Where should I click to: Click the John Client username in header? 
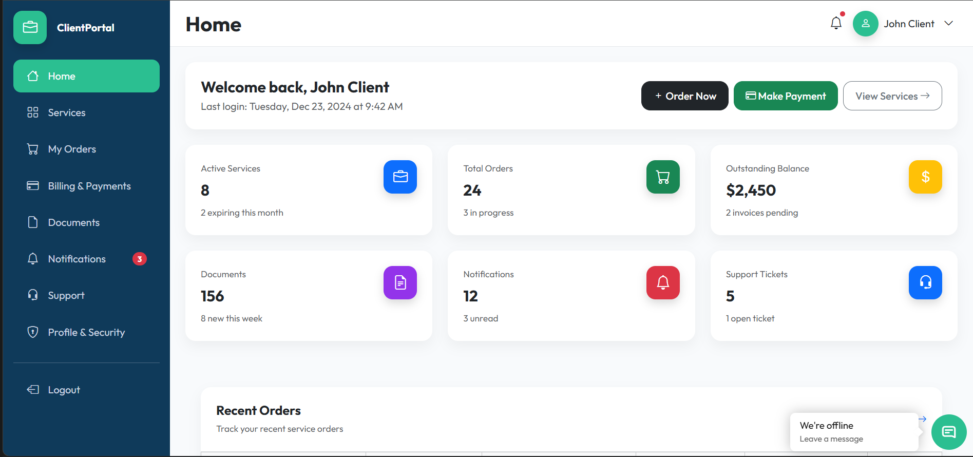pos(909,24)
